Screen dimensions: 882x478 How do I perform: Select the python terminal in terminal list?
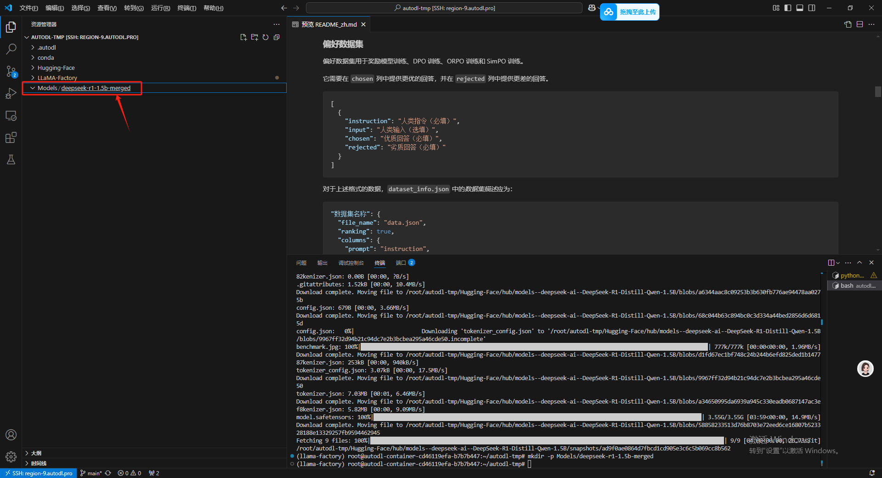pyautogui.click(x=854, y=275)
